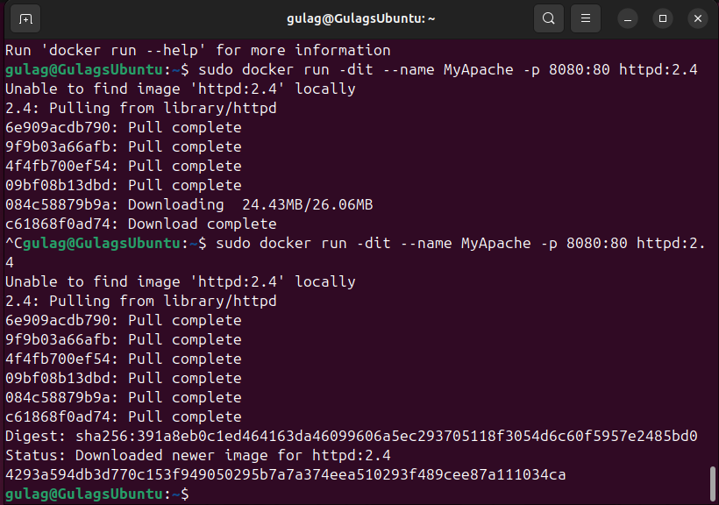Click the Status: Downloaded newer image line
This screenshot has width=719, height=505.
197,455
